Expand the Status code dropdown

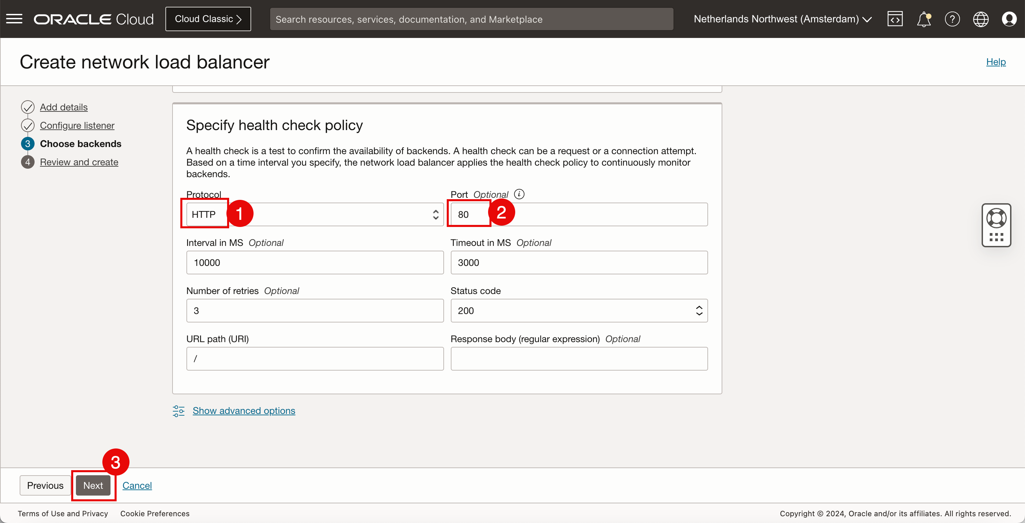579,311
